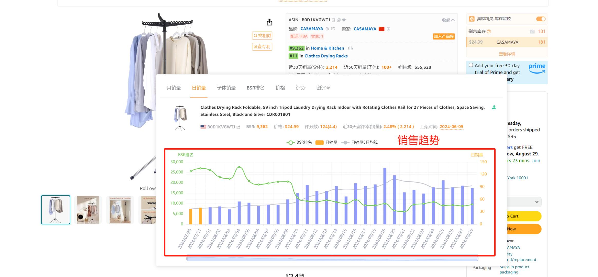Click the 2024/08/19 daily sales bar

click(x=385, y=196)
